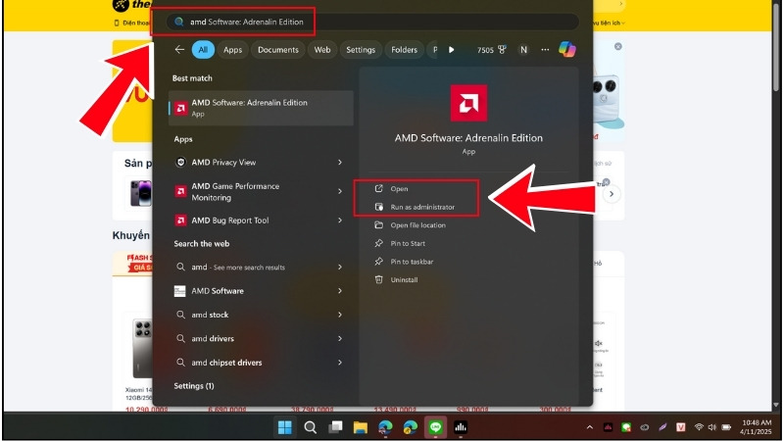Choose Run as administrator
Image resolution: width=784 pixels, height=441 pixels.
tap(422, 207)
